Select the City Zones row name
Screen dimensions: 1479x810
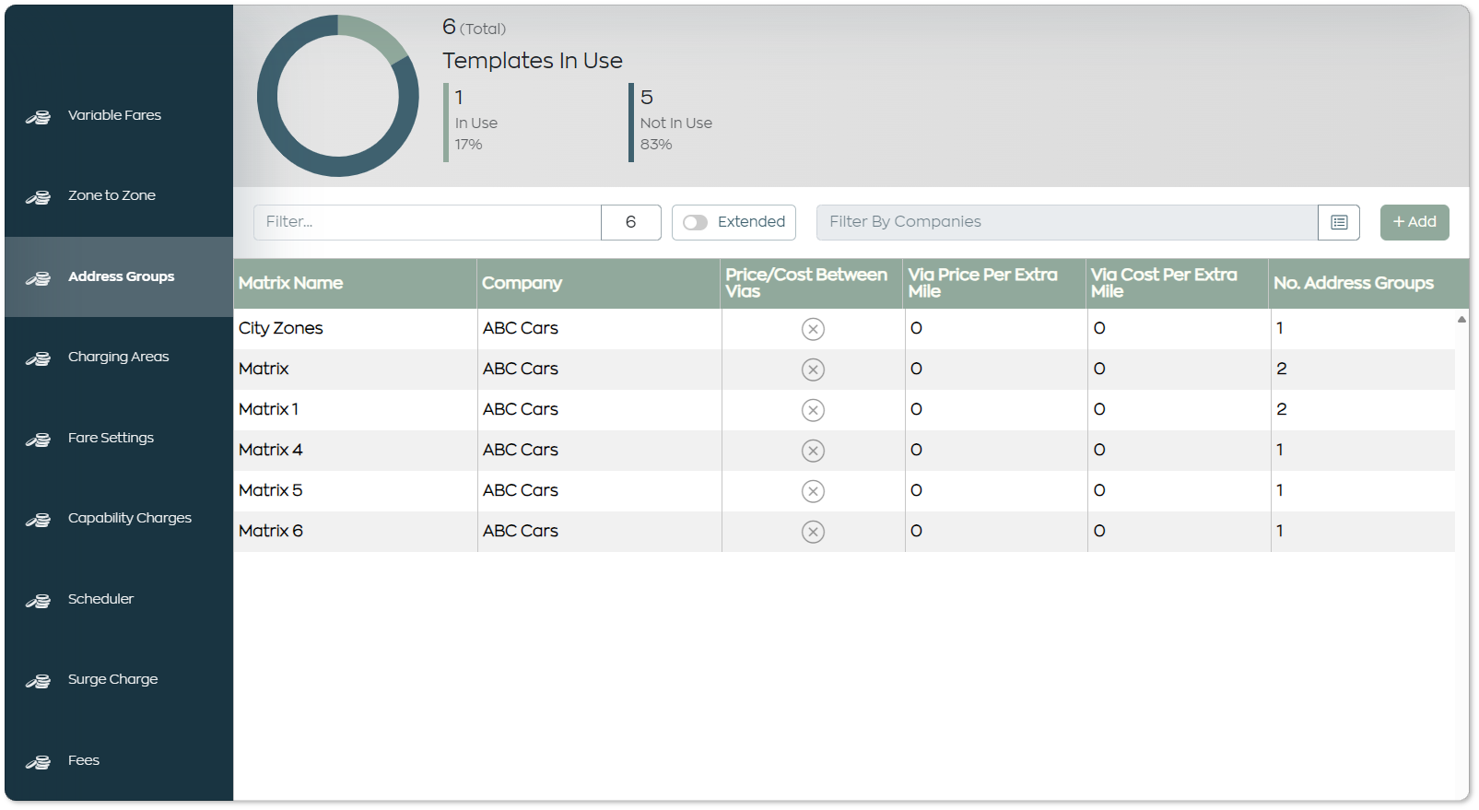click(x=281, y=328)
